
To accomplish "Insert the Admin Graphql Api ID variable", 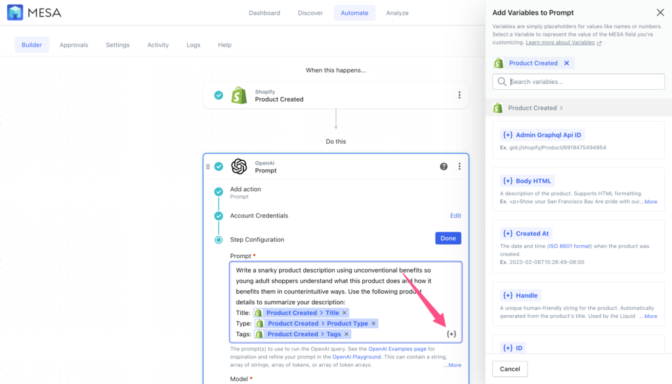I will tap(542, 135).
